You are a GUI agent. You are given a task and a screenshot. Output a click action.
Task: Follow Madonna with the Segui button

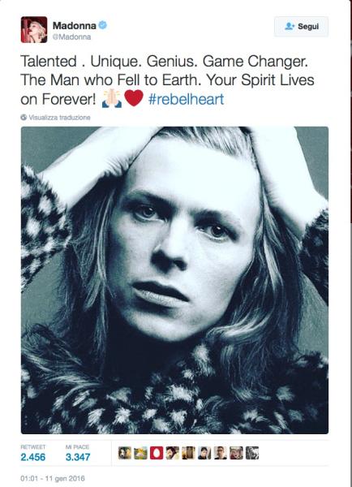301,27
